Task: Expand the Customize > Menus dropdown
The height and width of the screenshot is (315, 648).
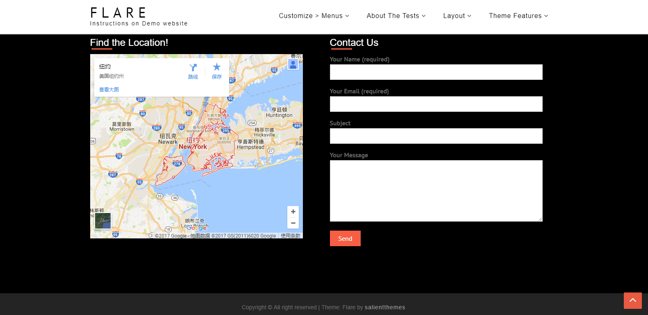Action: point(314,16)
